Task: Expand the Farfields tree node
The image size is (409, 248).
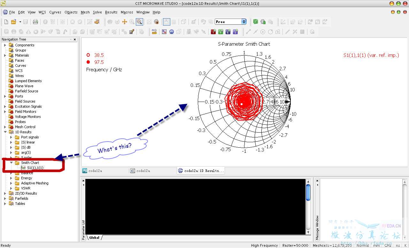Action: pos(5,198)
